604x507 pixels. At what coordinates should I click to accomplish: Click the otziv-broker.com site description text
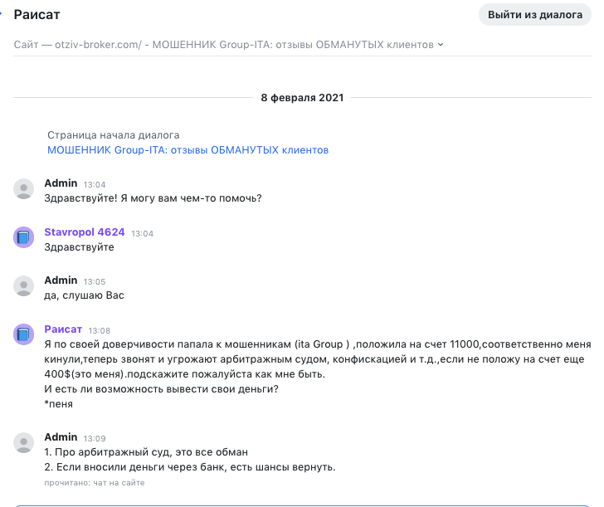[224, 45]
